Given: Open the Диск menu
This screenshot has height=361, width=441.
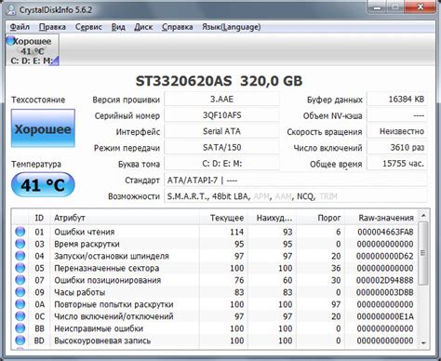Looking at the screenshot, I should click(143, 27).
